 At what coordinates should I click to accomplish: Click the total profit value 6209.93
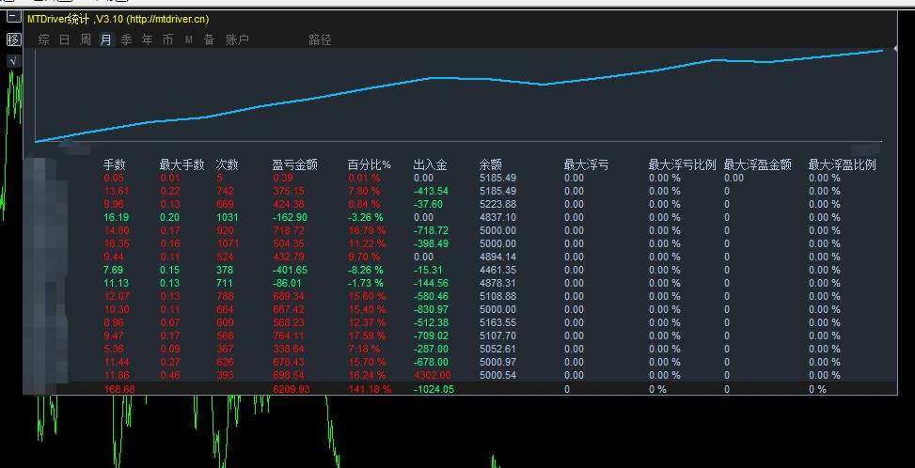tap(291, 389)
